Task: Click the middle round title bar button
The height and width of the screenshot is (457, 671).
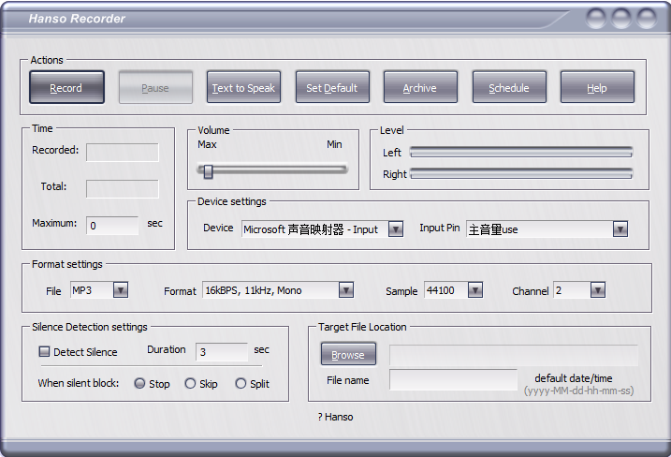Action: click(620, 19)
